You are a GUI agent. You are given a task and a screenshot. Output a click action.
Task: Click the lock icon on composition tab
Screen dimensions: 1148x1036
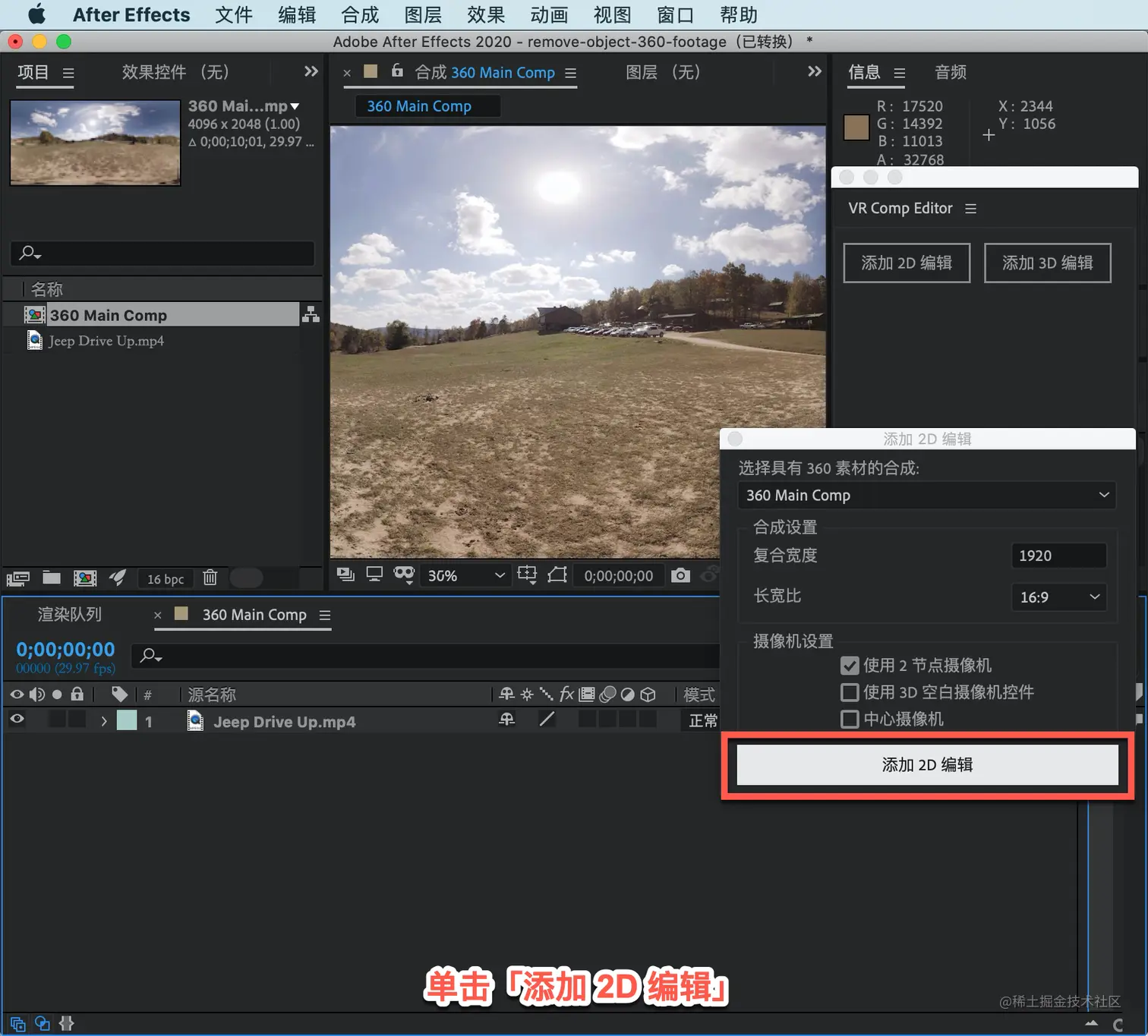coord(397,71)
